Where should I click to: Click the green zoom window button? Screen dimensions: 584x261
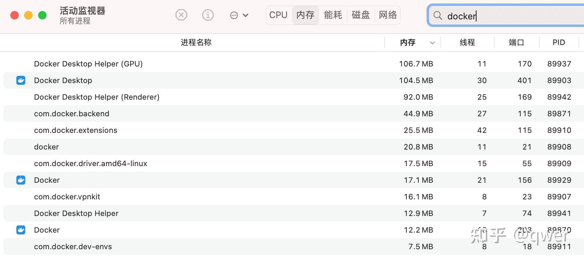42,15
